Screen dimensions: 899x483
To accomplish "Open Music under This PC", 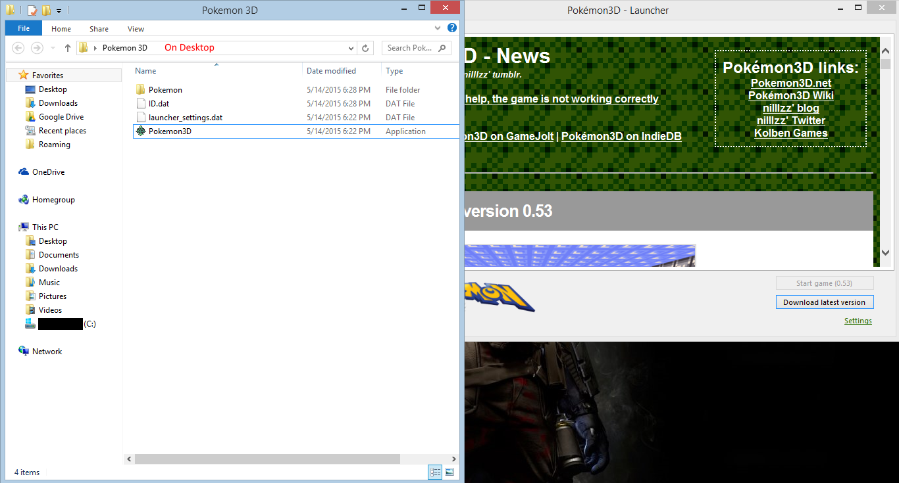I will [x=49, y=283].
